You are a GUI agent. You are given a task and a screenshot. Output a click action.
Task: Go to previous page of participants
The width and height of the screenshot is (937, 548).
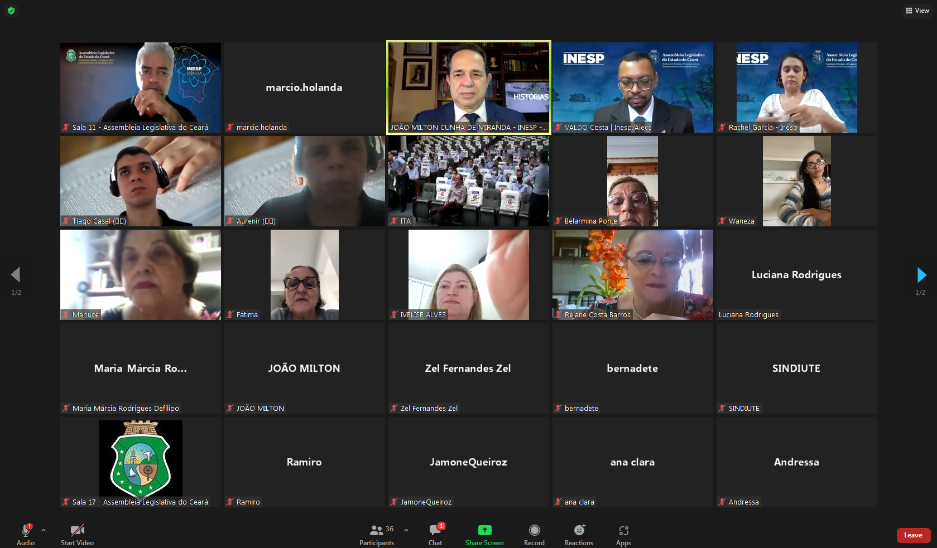[16, 275]
